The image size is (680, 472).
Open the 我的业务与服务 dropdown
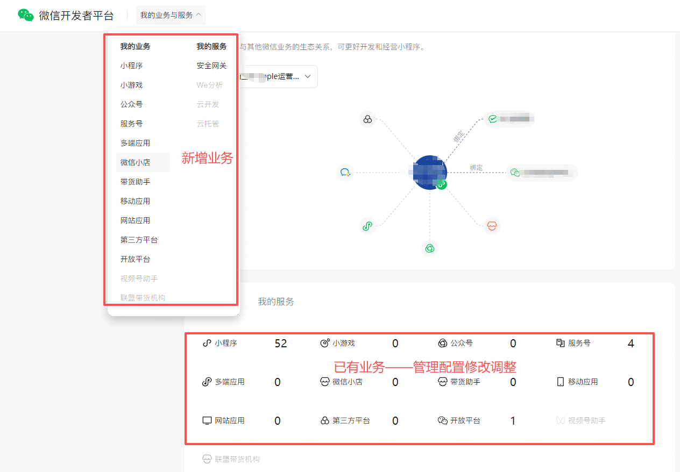[171, 15]
